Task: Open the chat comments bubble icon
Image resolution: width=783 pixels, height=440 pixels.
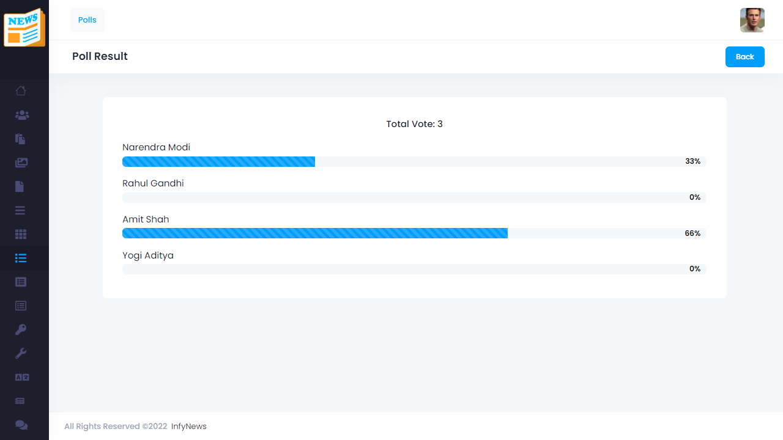Action: point(21,425)
